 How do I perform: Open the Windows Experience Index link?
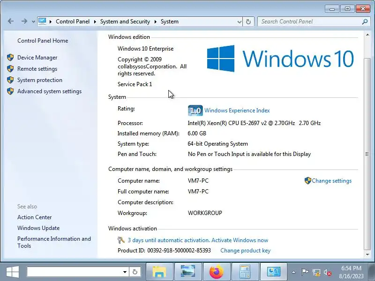point(237,111)
